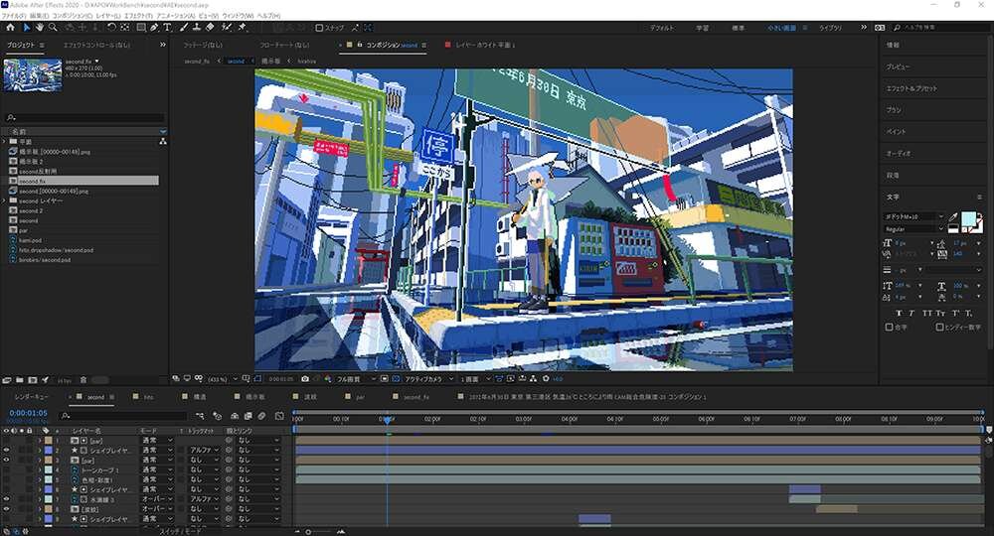This screenshot has height=536, width=994.
Task: Select the Hand tool in the toolbar
Action: tap(40, 28)
